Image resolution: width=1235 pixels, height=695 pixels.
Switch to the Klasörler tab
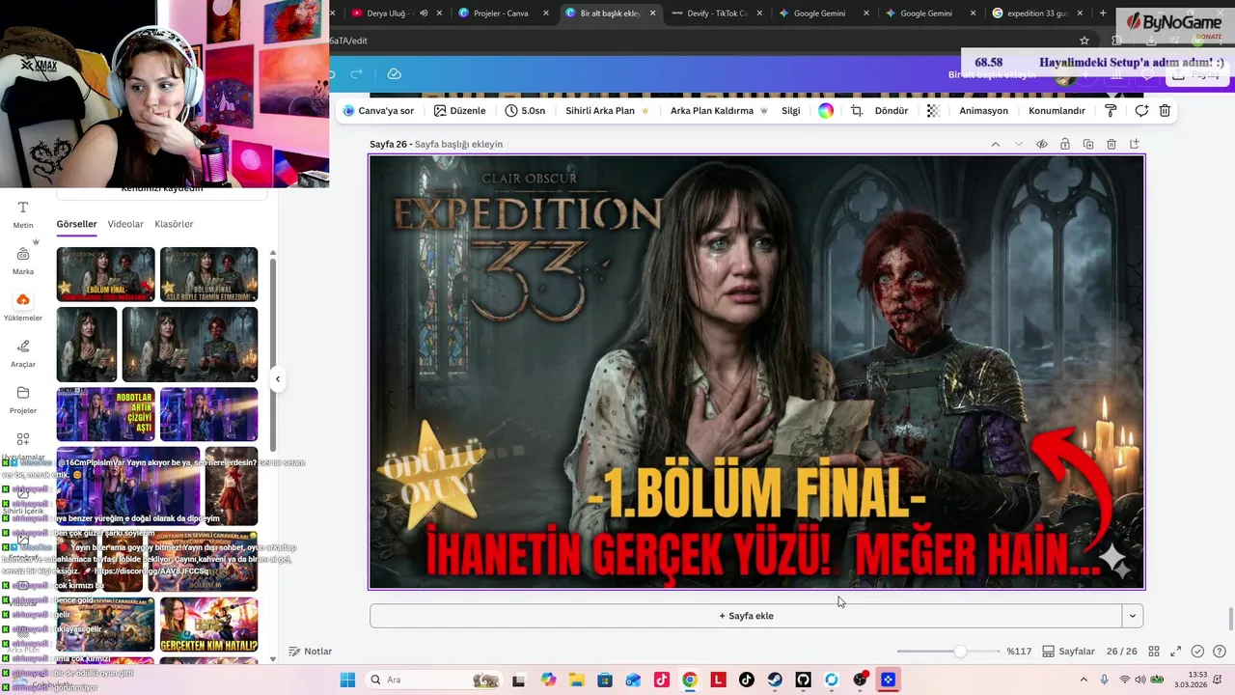174,224
